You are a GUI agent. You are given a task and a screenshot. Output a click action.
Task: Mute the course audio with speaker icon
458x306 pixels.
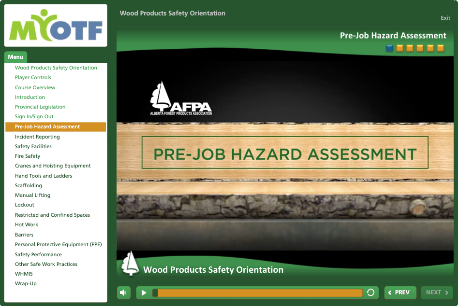123,292
